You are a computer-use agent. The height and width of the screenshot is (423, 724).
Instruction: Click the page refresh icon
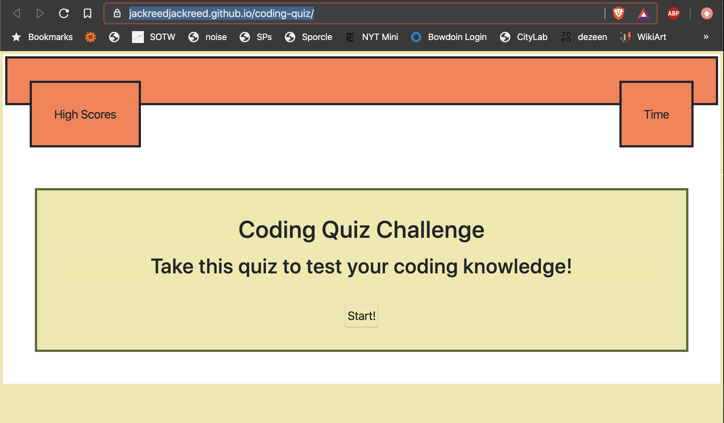[65, 13]
